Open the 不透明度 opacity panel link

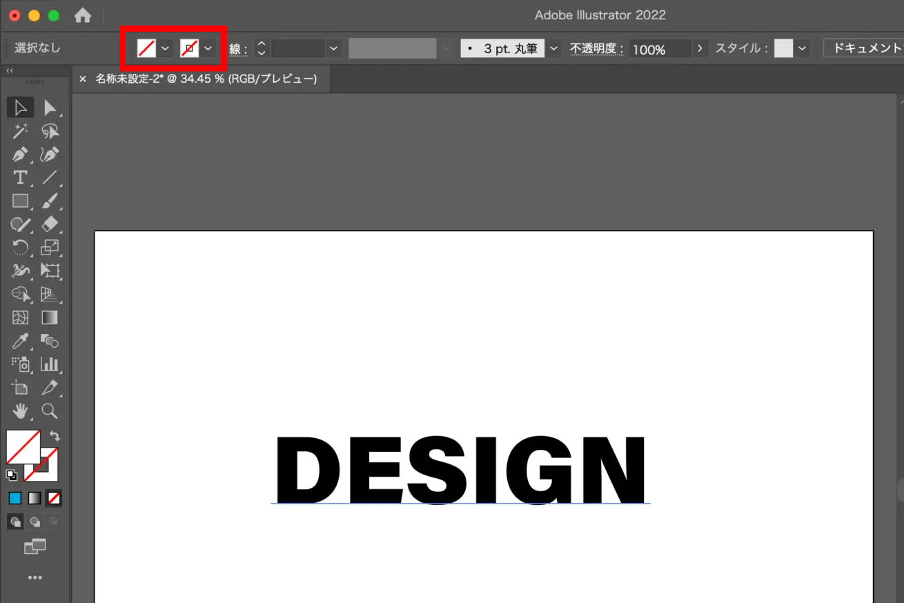coord(596,48)
